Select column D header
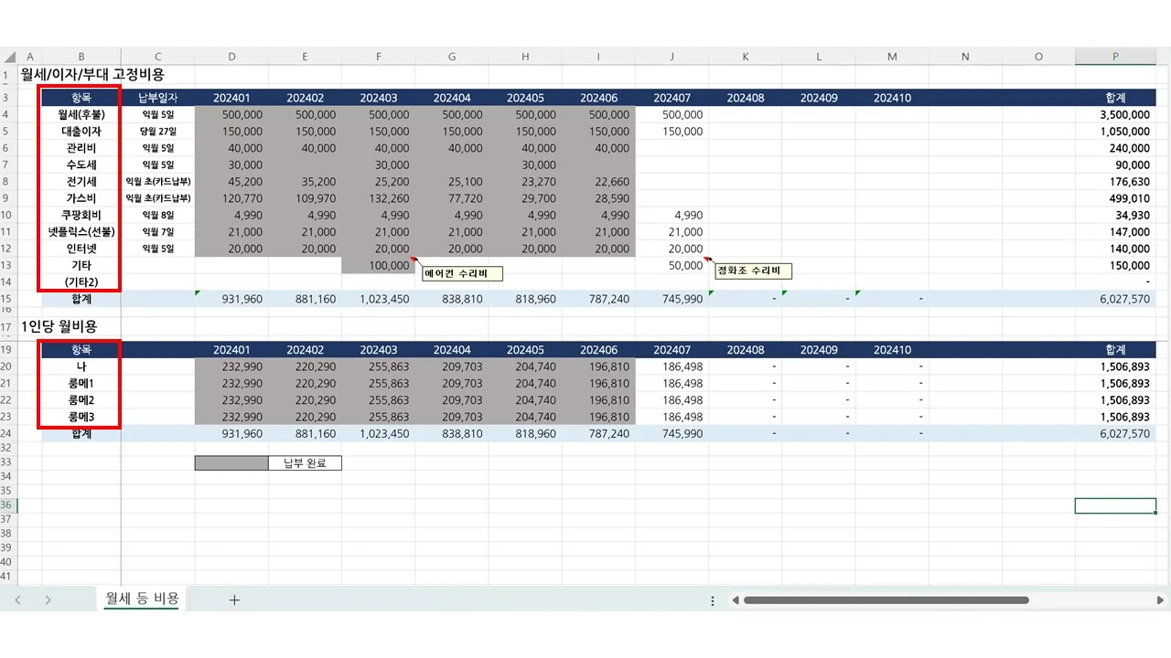Screen dimensions: 1171x658 pos(231,57)
